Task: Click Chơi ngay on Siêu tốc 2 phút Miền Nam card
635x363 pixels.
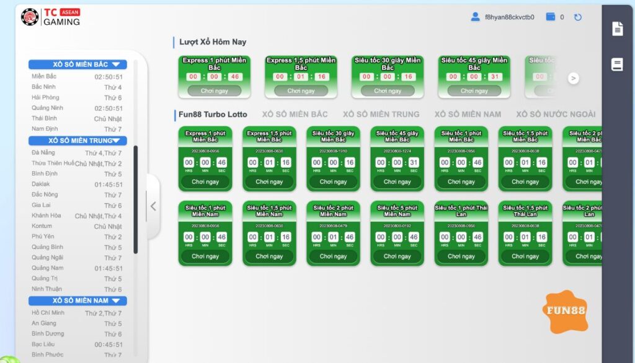Action: (333, 256)
